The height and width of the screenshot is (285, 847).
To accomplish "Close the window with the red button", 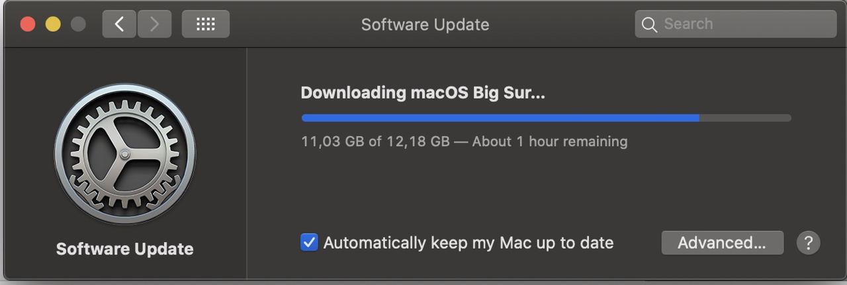I will coord(28,24).
